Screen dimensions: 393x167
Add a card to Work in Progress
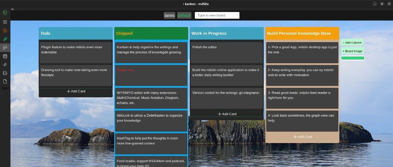tap(227, 114)
